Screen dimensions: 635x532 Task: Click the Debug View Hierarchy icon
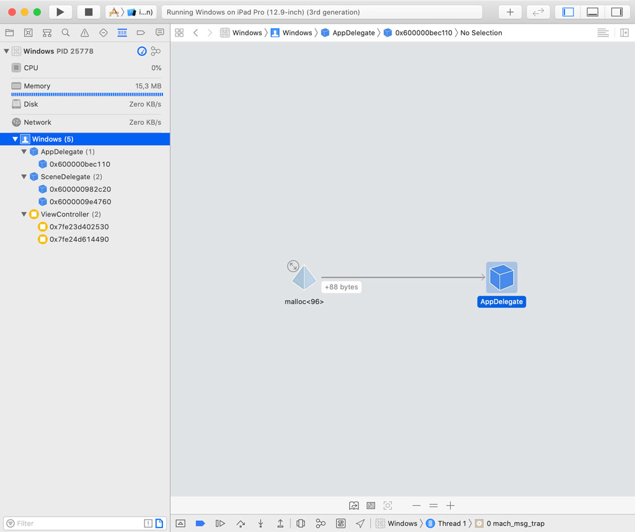pyautogui.click(x=300, y=523)
